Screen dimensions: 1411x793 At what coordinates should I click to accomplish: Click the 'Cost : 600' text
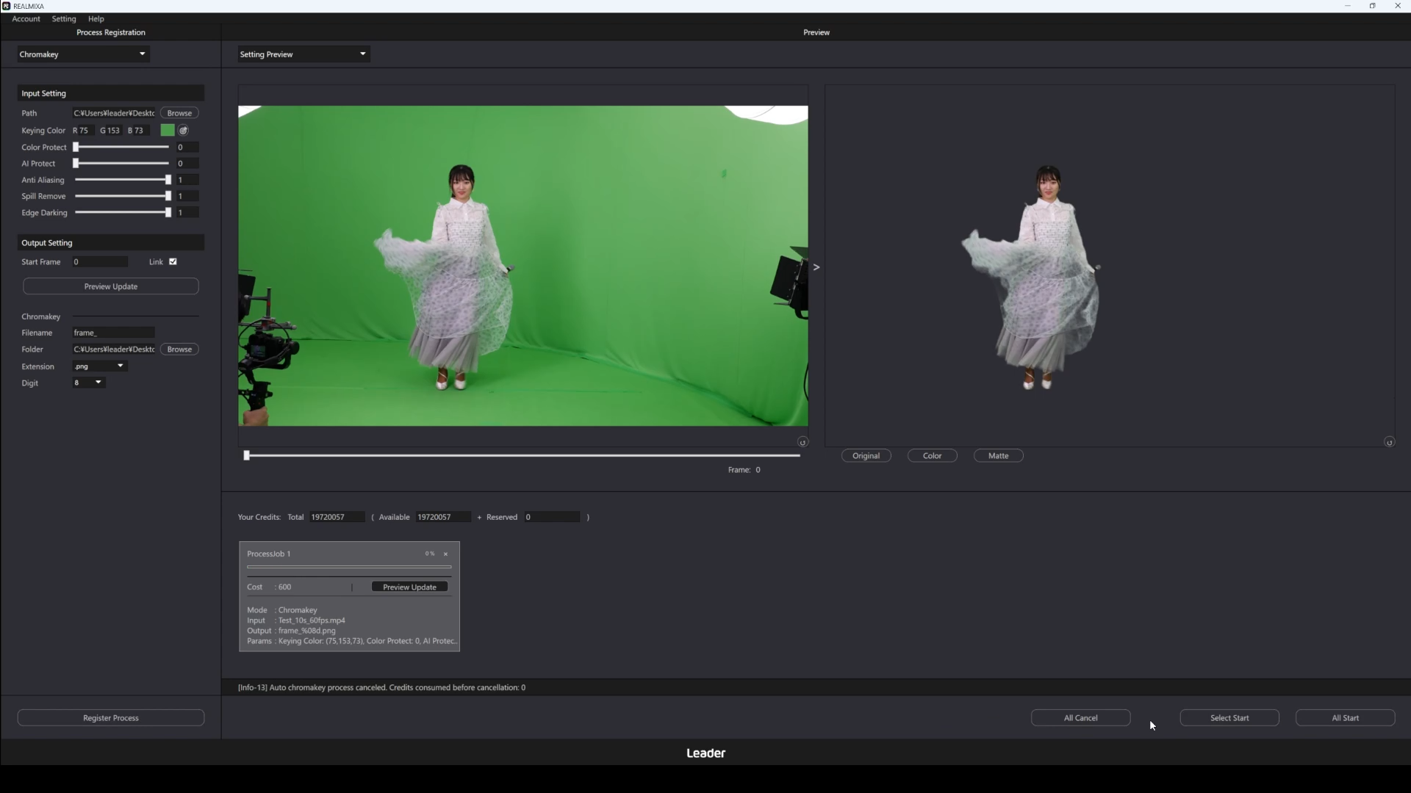click(x=269, y=587)
